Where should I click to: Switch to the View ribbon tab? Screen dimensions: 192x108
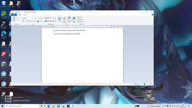pos(25,15)
